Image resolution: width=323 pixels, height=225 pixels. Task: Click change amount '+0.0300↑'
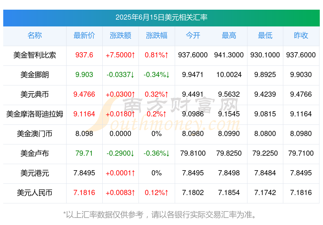point(120,94)
